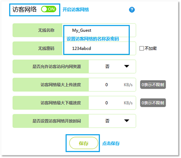
Task: Open the 是否允许访客访问内网资源 dropdown arrow
Action: [x=127, y=66]
